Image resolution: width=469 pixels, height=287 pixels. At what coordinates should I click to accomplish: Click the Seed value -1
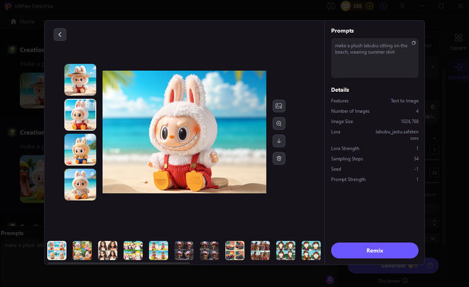(x=416, y=169)
